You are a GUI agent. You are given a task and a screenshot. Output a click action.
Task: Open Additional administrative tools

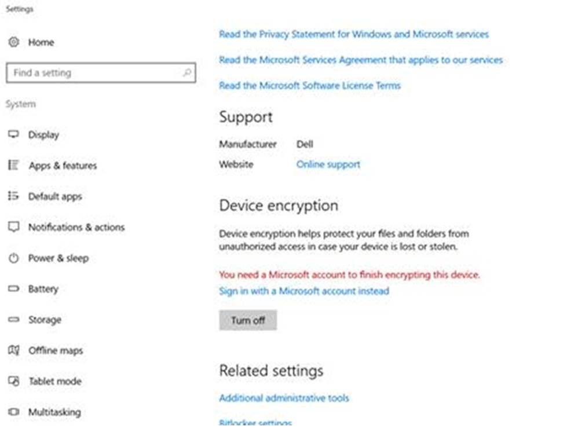[x=284, y=398]
